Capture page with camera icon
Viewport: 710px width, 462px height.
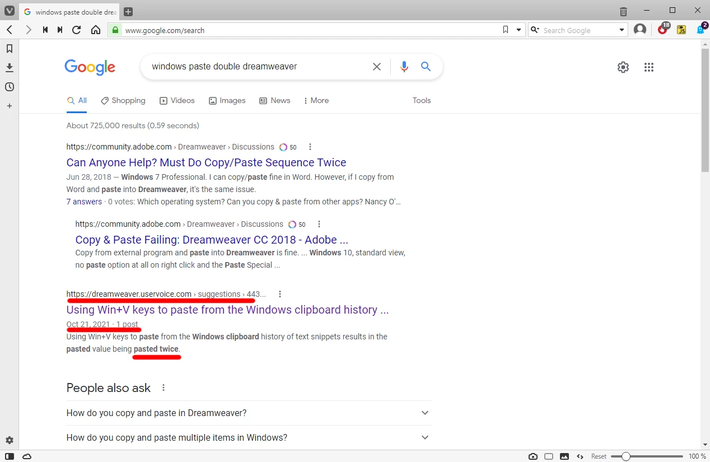pos(533,456)
